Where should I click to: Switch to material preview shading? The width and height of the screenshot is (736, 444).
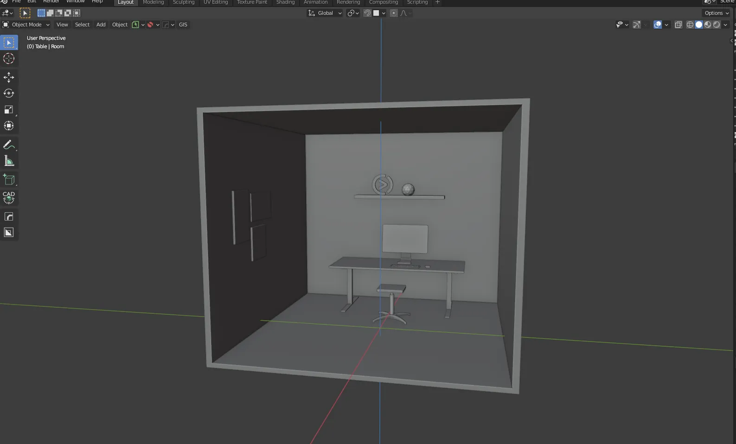(x=708, y=25)
